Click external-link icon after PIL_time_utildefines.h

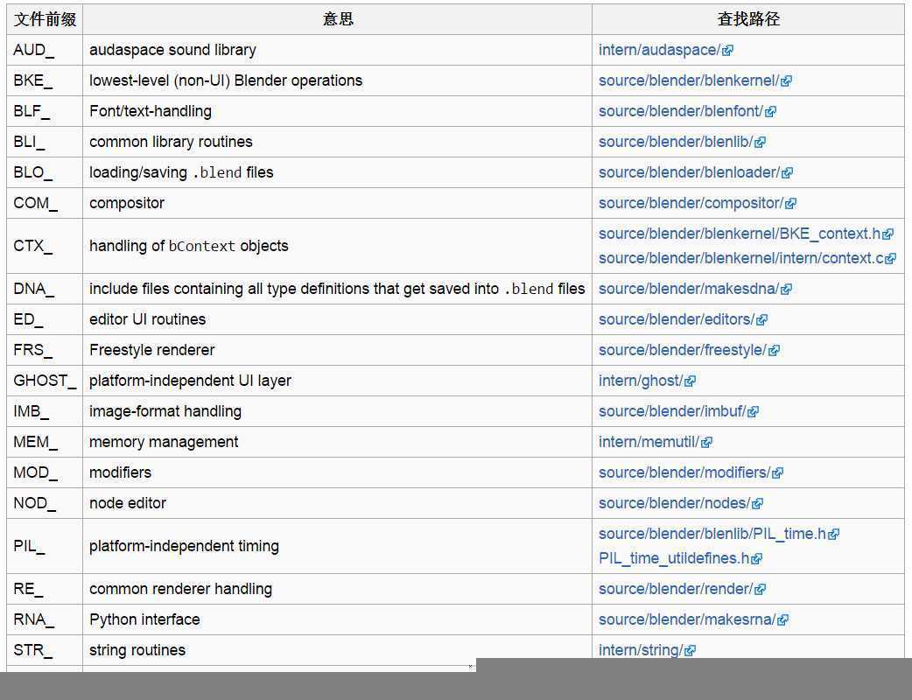click(x=757, y=559)
